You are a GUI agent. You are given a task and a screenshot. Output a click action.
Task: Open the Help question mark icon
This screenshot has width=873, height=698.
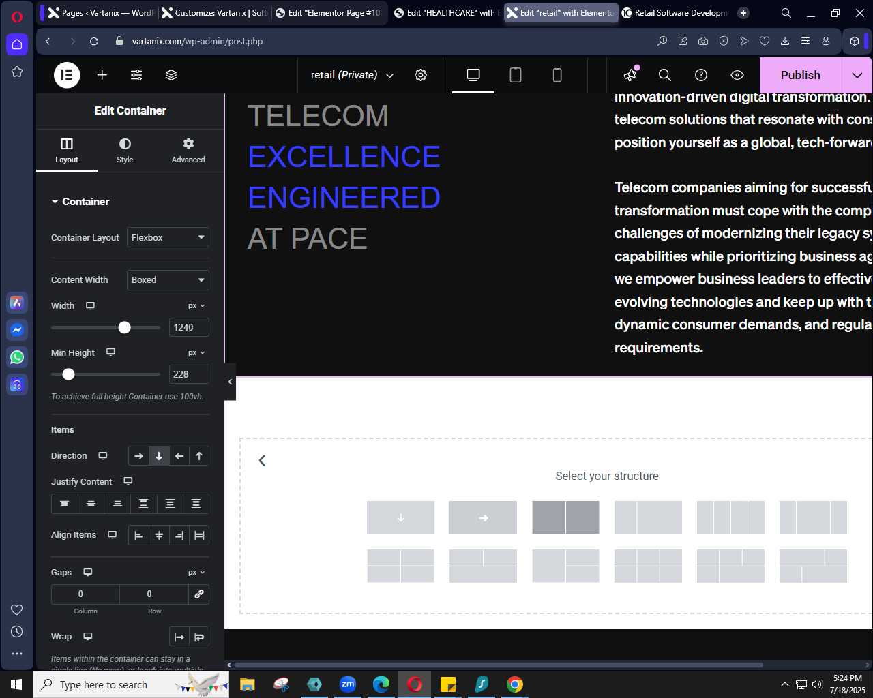point(701,75)
